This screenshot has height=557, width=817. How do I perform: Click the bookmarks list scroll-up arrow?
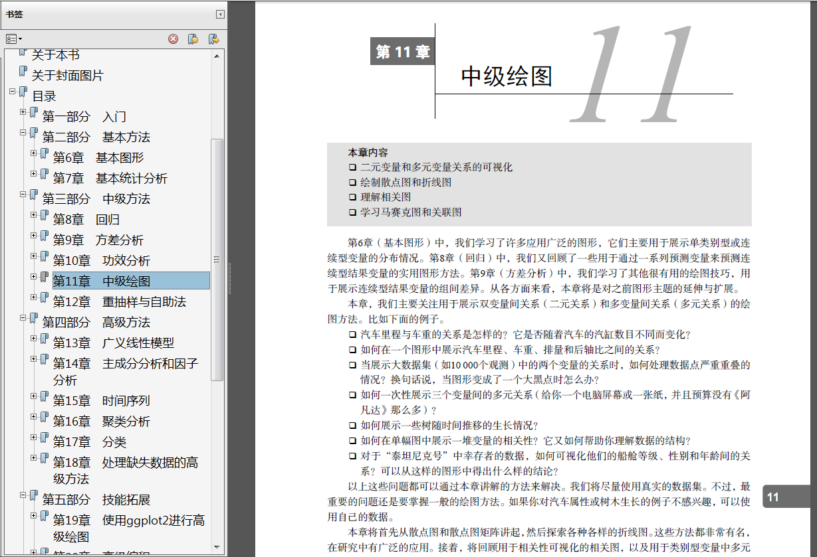217,56
